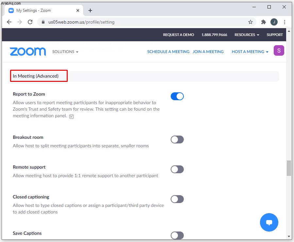The width and height of the screenshot is (294, 242).
Task: Enable the Save Captions toggle
Action: 177,235
